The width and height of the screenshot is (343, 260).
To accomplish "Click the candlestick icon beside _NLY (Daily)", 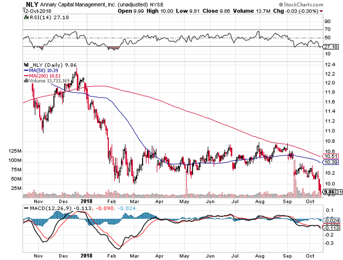I will [x=26, y=65].
